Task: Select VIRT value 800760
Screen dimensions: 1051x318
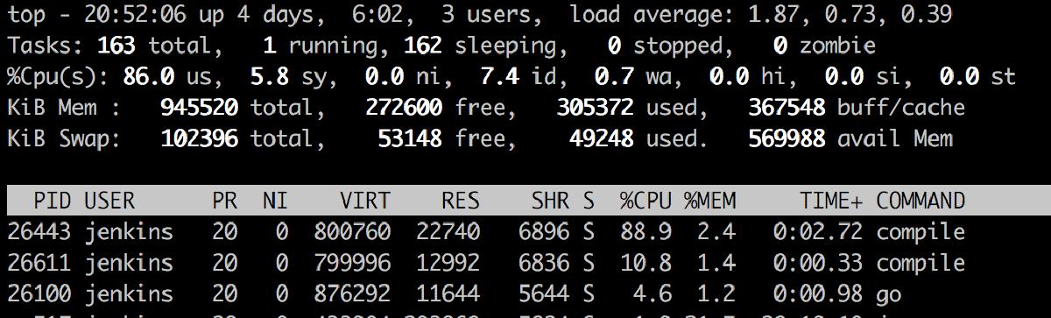Action: [352, 232]
